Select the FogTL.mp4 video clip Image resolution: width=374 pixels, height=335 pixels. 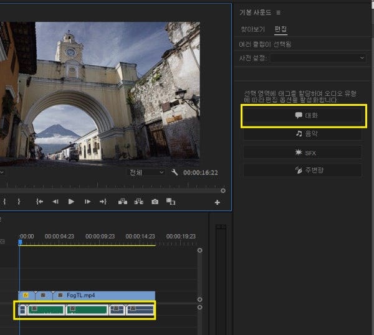coord(100,296)
